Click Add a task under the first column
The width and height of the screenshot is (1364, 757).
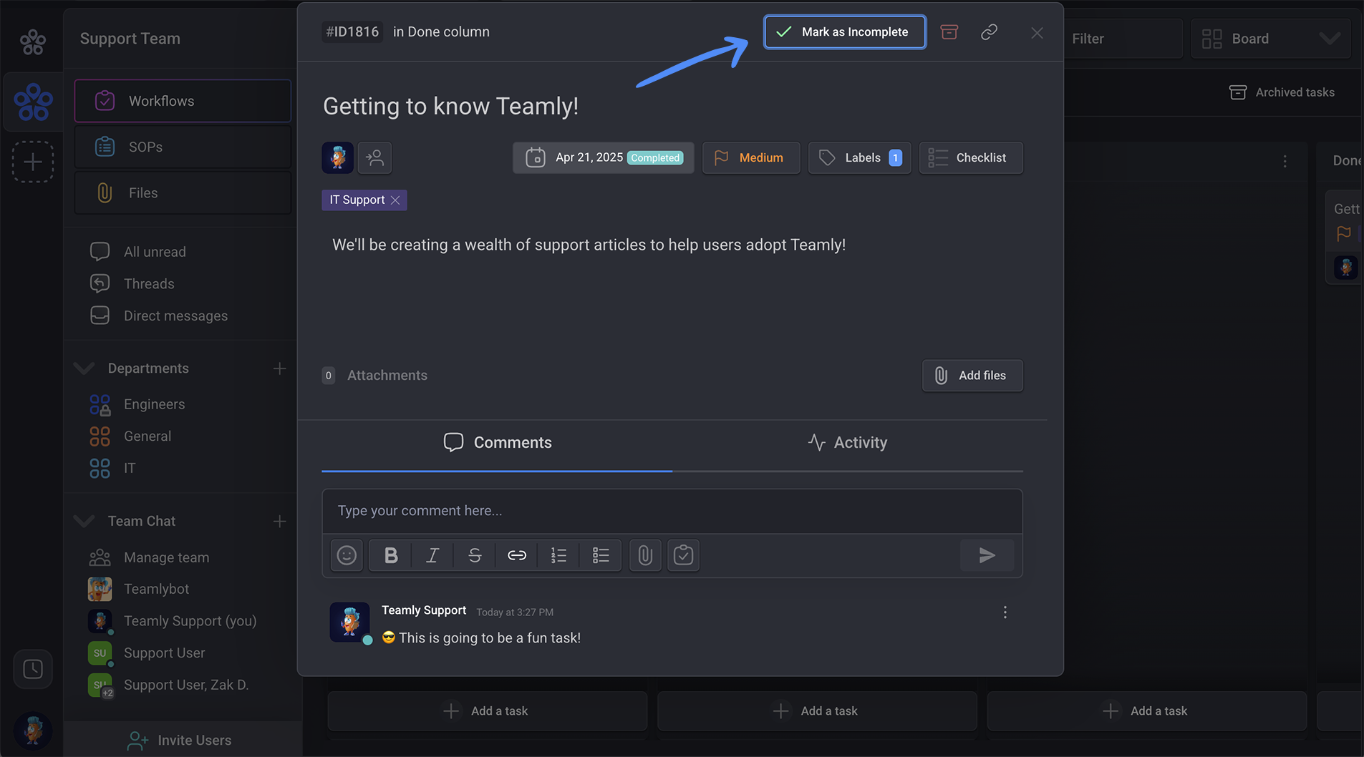coord(487,711)
